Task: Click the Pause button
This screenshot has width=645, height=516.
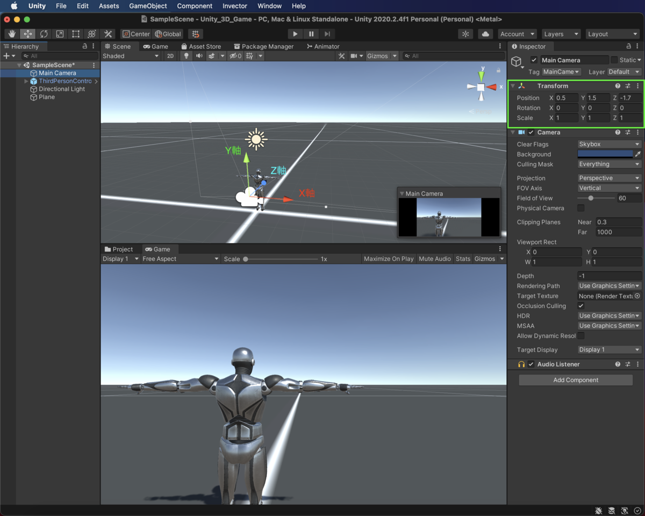Action: [x=311, y=34]
